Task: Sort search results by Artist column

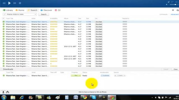Action: click(x=34, y=18)
